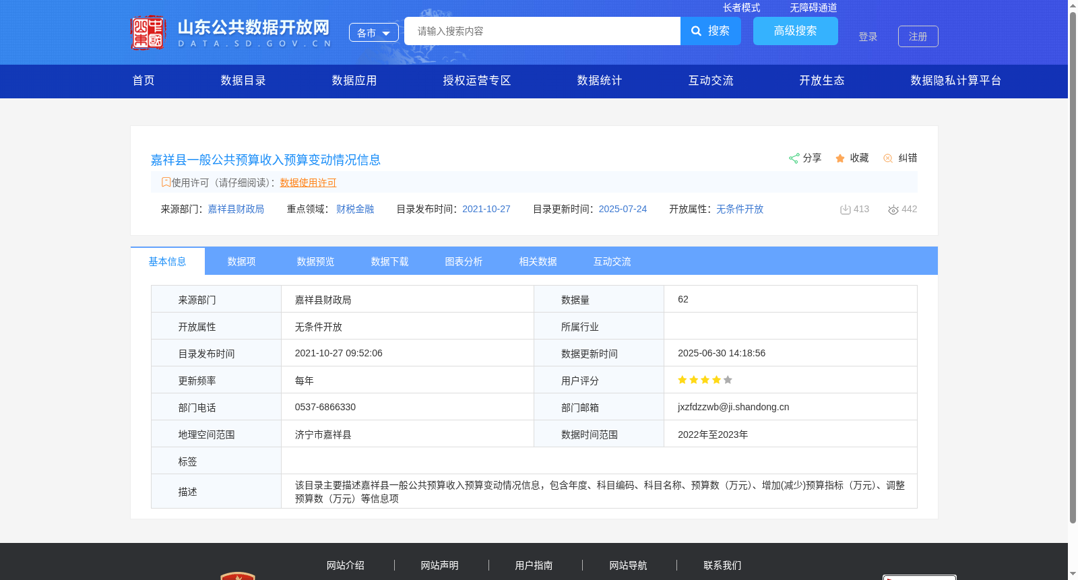1078x580 pixels.
Task: Click the share icon next to 分享
Action: pos(794,158)
